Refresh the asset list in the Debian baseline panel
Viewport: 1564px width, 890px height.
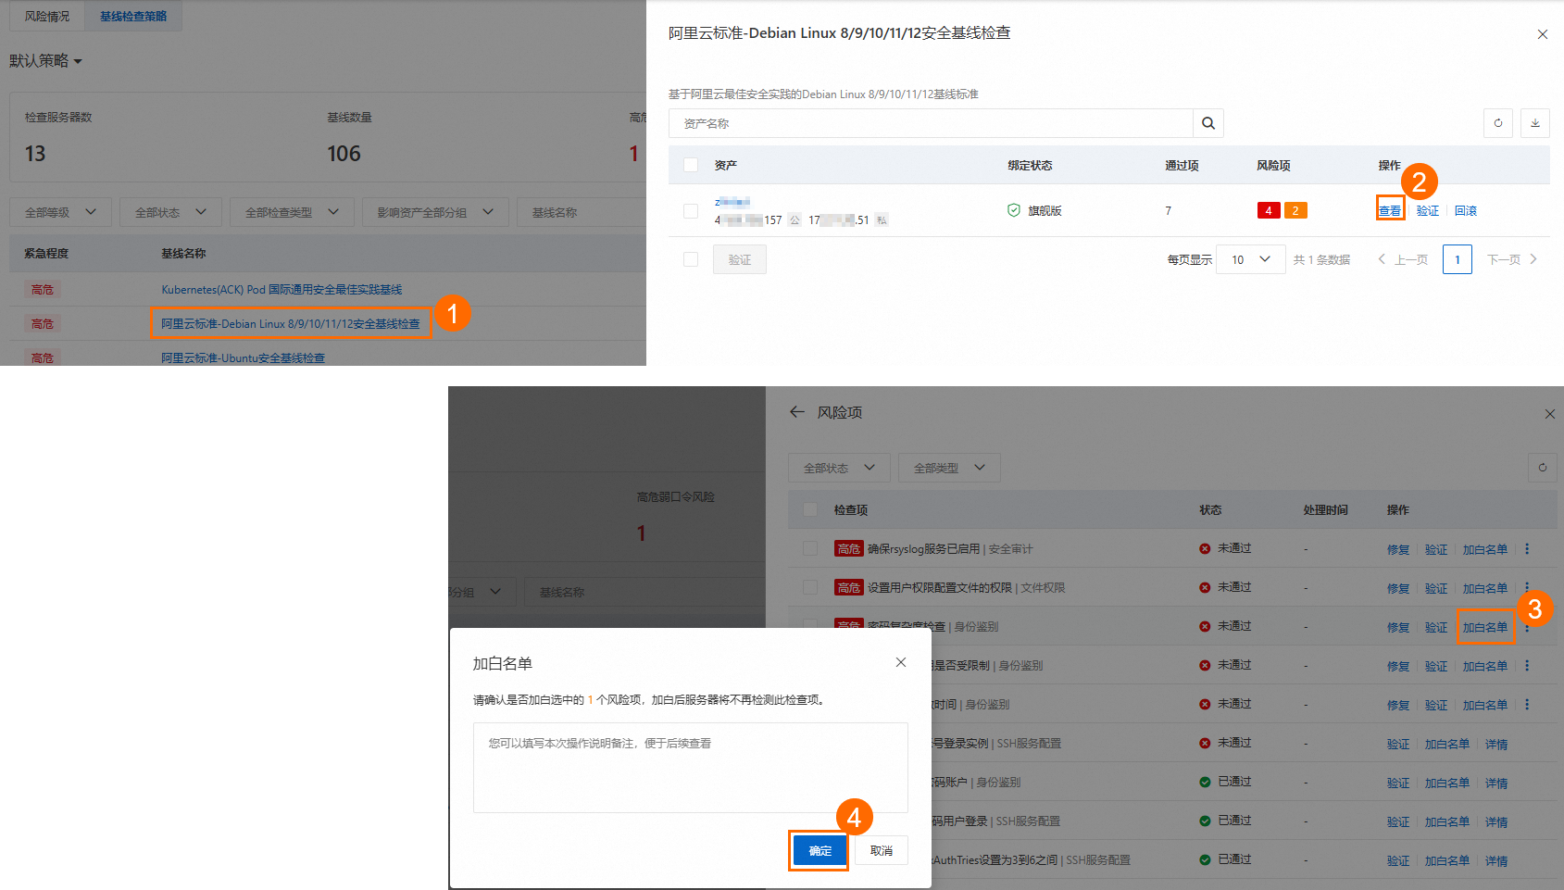(1498, 123)
